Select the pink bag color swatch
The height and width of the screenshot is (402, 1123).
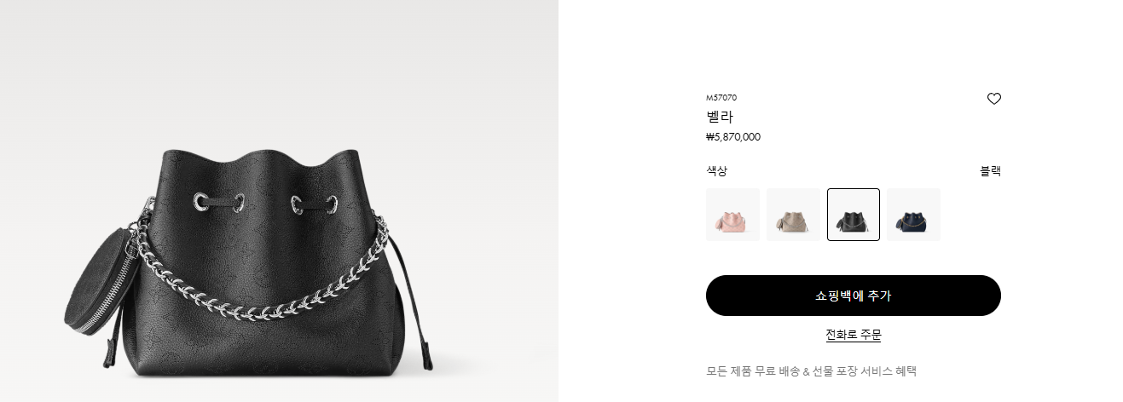(732, 215)
